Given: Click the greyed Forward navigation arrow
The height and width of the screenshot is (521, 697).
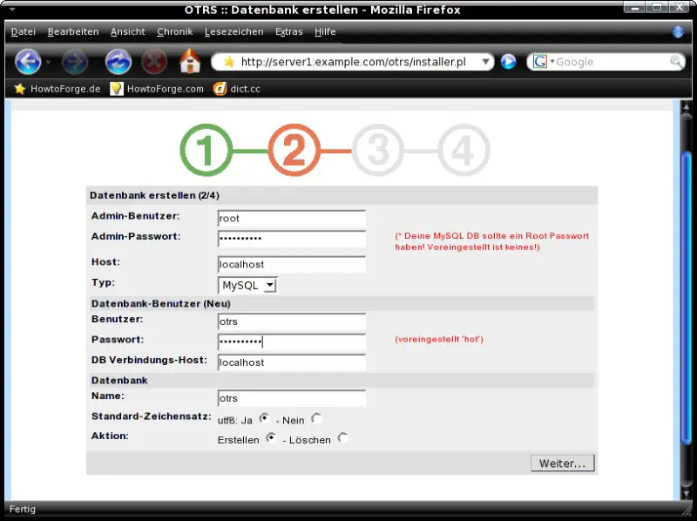Looking at the screenshot, I should click(x=75, y=62).
